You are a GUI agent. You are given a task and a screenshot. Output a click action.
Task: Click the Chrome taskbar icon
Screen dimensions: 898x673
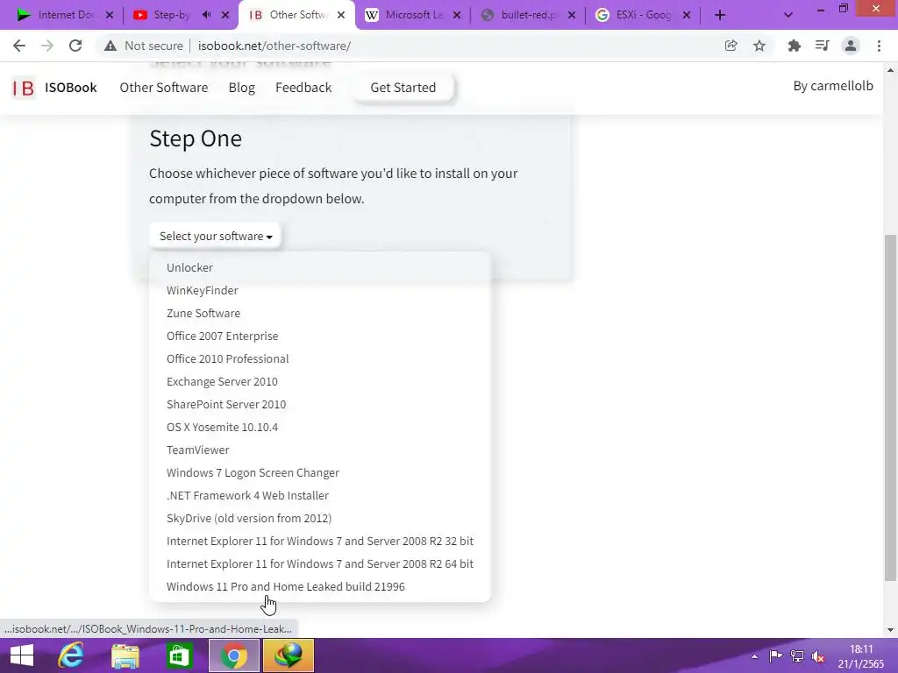[x=233, y=655]
